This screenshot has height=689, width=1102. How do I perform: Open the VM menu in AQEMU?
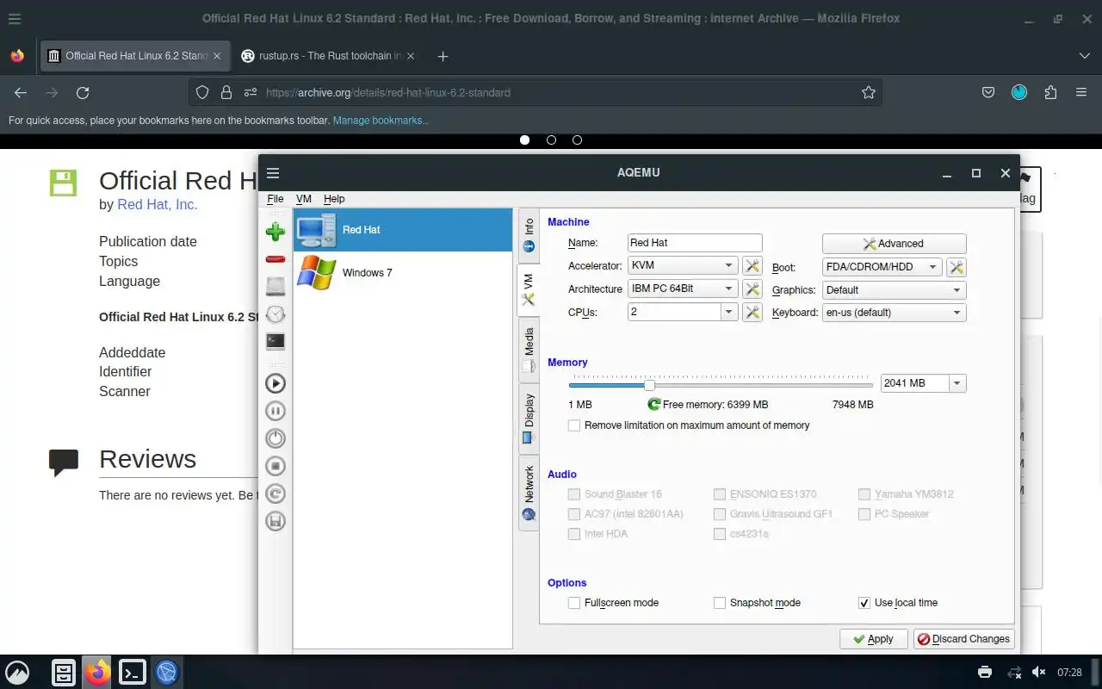(303, 199)
